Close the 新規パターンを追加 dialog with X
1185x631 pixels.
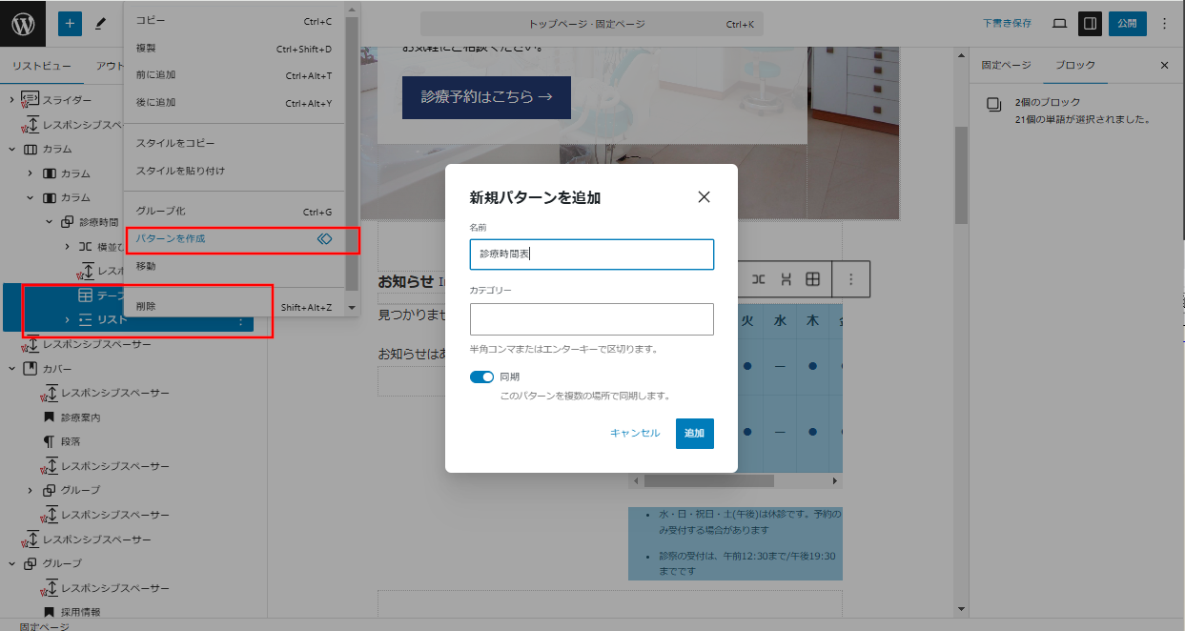(704, 197)
